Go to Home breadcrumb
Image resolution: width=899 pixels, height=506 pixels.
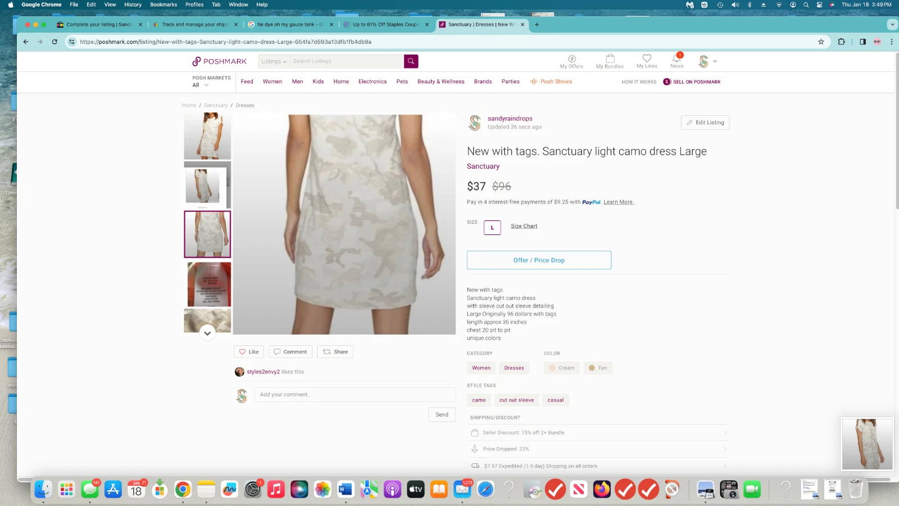click(x=189, y=106)
